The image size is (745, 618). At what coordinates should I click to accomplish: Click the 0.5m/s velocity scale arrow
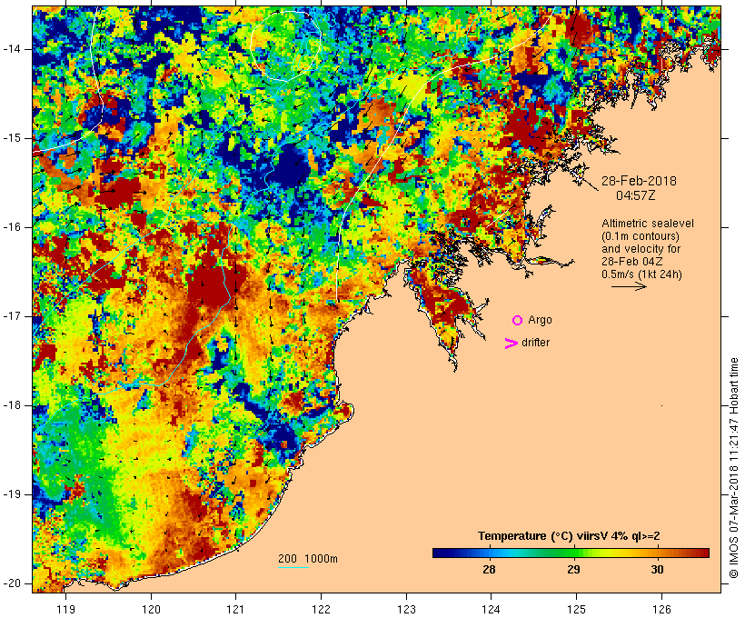(629, 286)
